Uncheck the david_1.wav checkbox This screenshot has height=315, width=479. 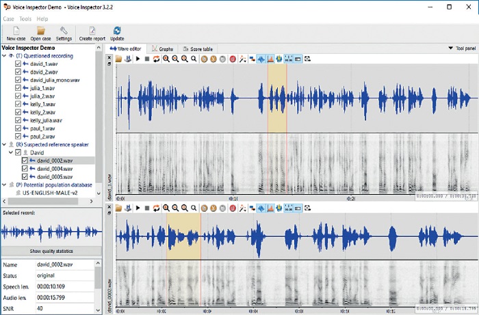(x=18, y=64)
